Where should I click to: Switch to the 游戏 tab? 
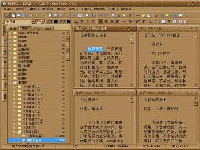48,28
